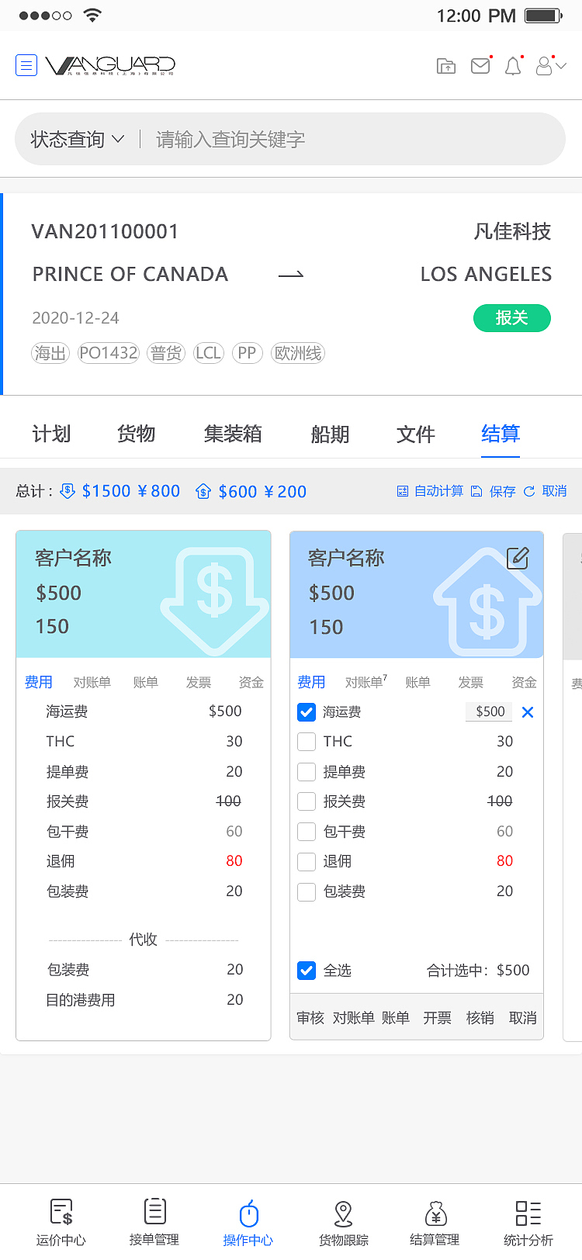This screenshot has width=582, height=1260.
Task: Select 账单 tab in the right card
Action: click(417, 683)
